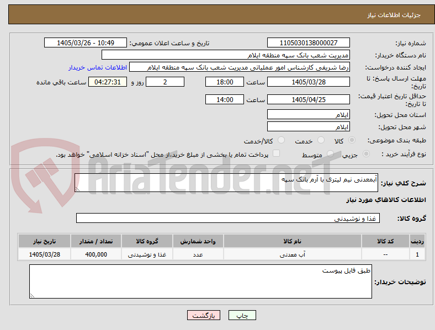Image resolution: width=435 pixels, height=330 pixels.
Task: Click the ردیف column header
Action: pos(417,241)
